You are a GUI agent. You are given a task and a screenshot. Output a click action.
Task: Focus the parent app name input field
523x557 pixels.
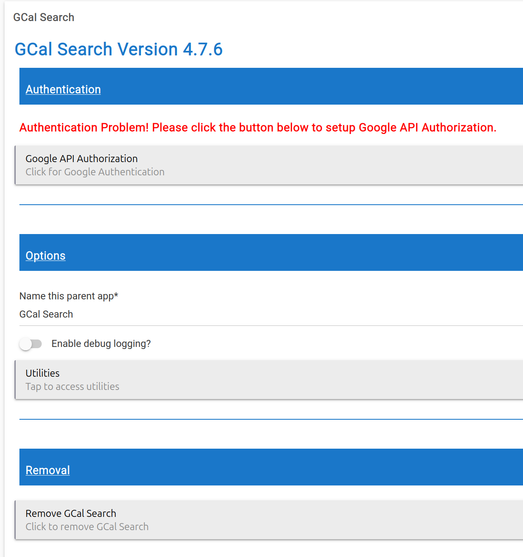269,314
